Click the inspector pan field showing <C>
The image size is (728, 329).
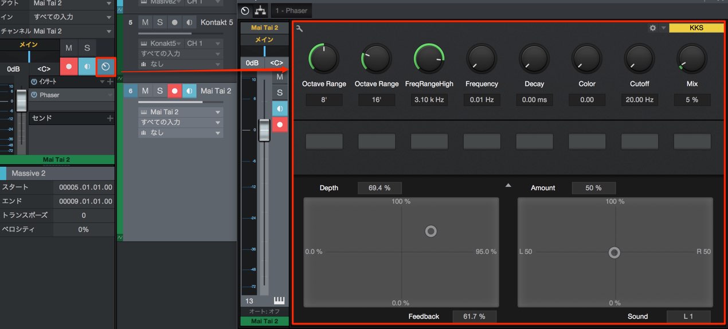44,69
